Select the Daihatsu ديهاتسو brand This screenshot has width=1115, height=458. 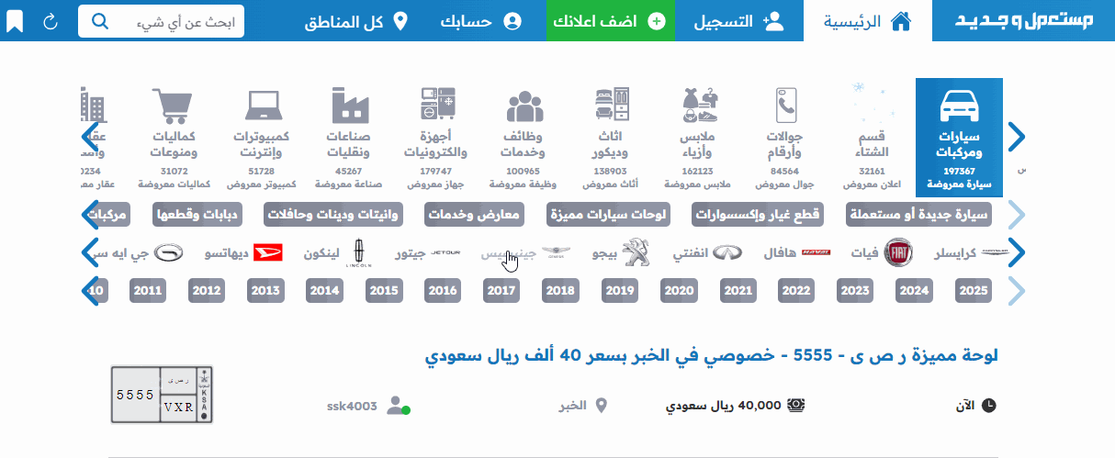(243, 251)
